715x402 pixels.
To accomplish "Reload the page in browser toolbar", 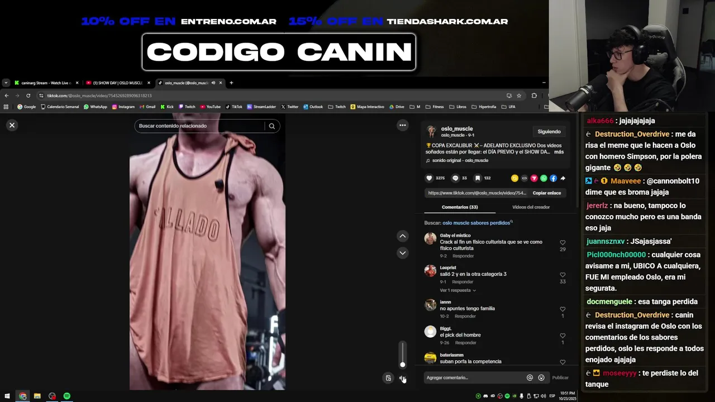I will point(28,95).
